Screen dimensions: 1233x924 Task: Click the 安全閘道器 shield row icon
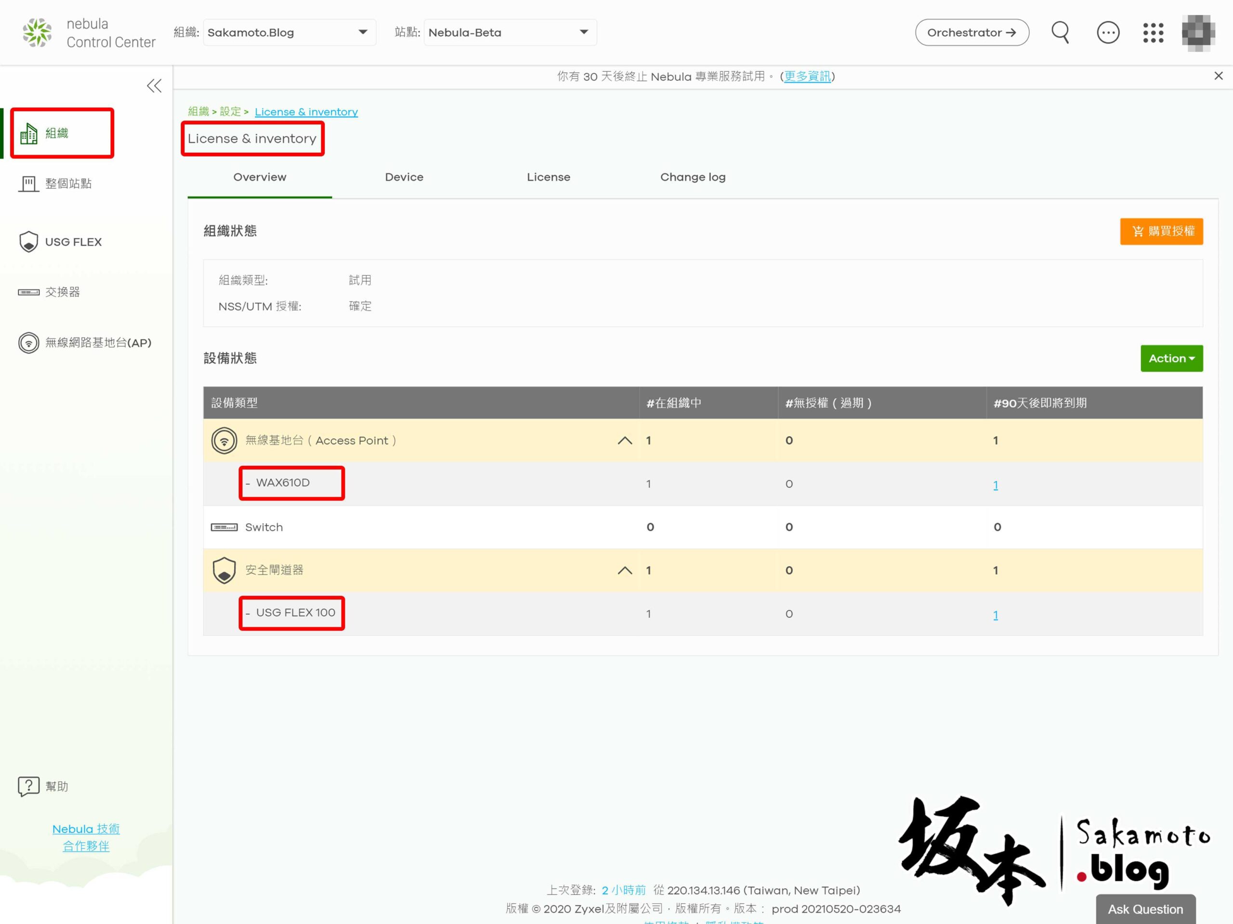coord(224,570)
